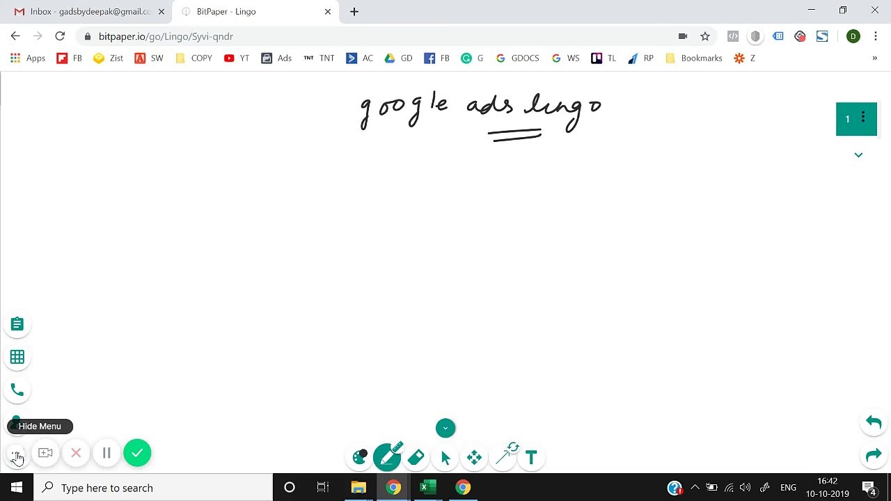891x501 pixels.
Task: Finish recording with green checkmark
Action: 137,453
